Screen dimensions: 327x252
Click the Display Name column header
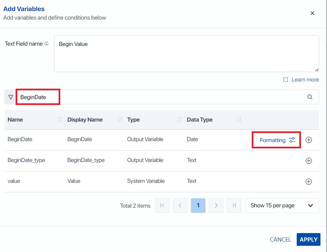[x=85, y=120]
